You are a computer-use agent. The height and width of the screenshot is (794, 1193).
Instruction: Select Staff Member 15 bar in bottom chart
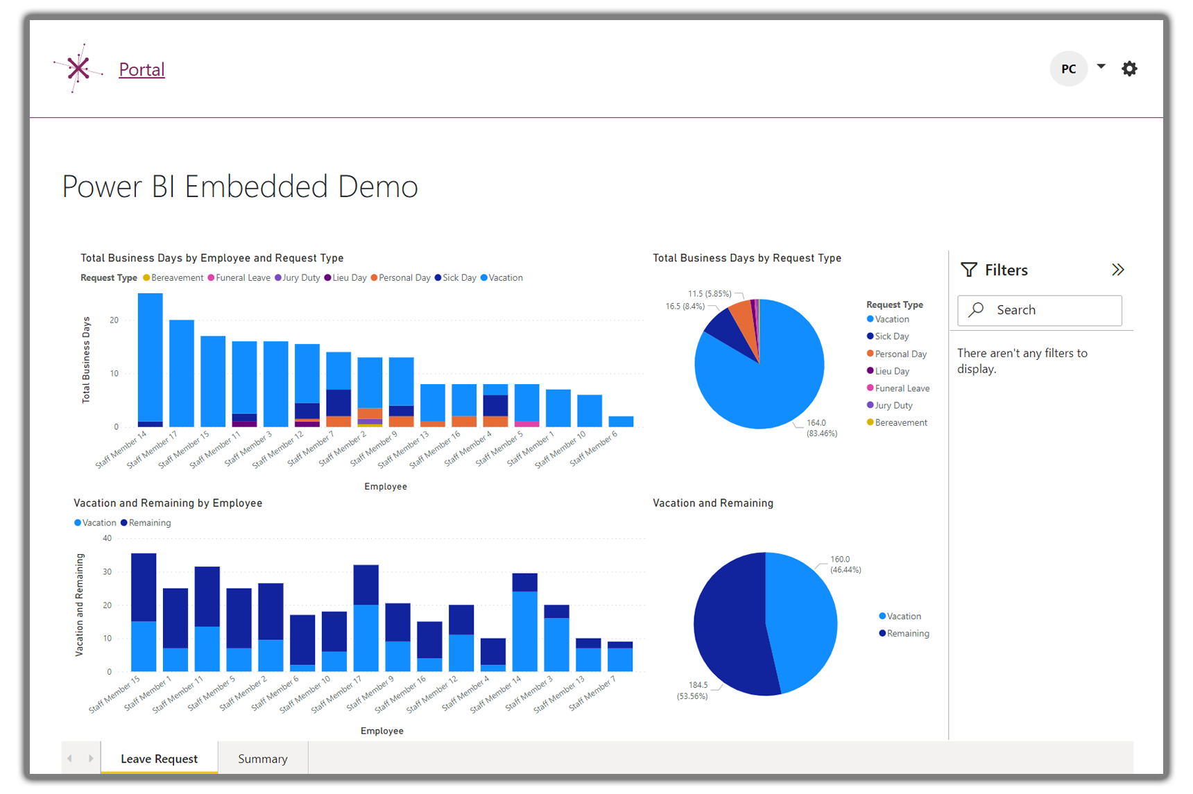[144, 612]
